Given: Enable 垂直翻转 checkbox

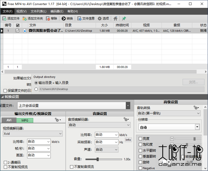Looking at the screenshot, I should coord(140,156).
